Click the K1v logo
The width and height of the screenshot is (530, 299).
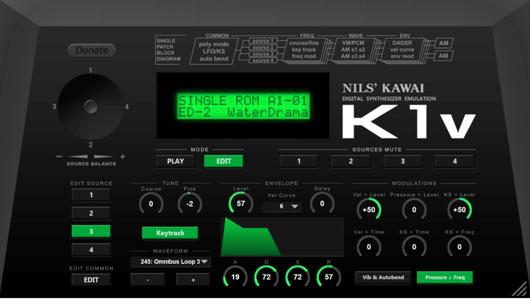tap(408, 122)
